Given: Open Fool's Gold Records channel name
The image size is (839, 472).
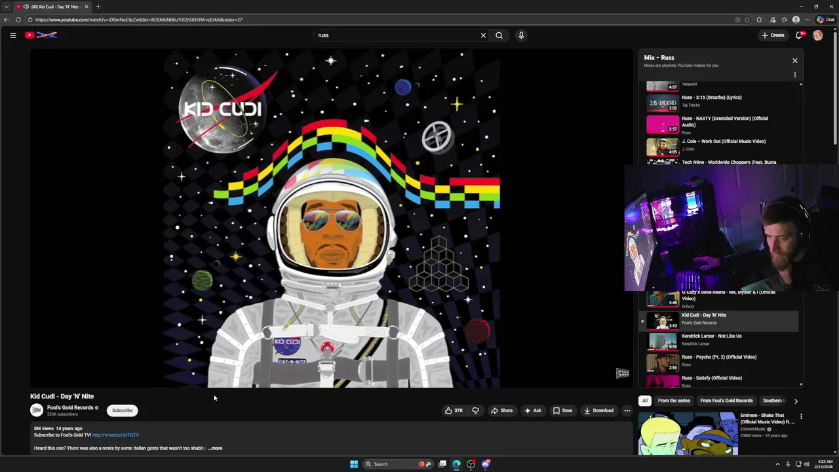Looking at the screenshot, I should point(70,408).
